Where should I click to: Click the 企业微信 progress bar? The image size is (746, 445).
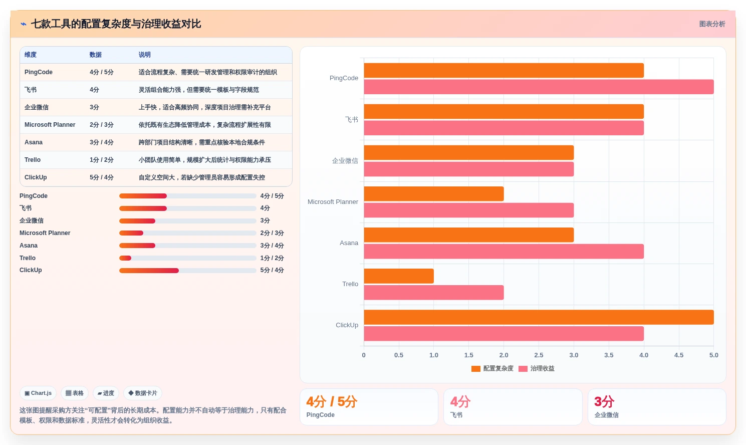188,221
